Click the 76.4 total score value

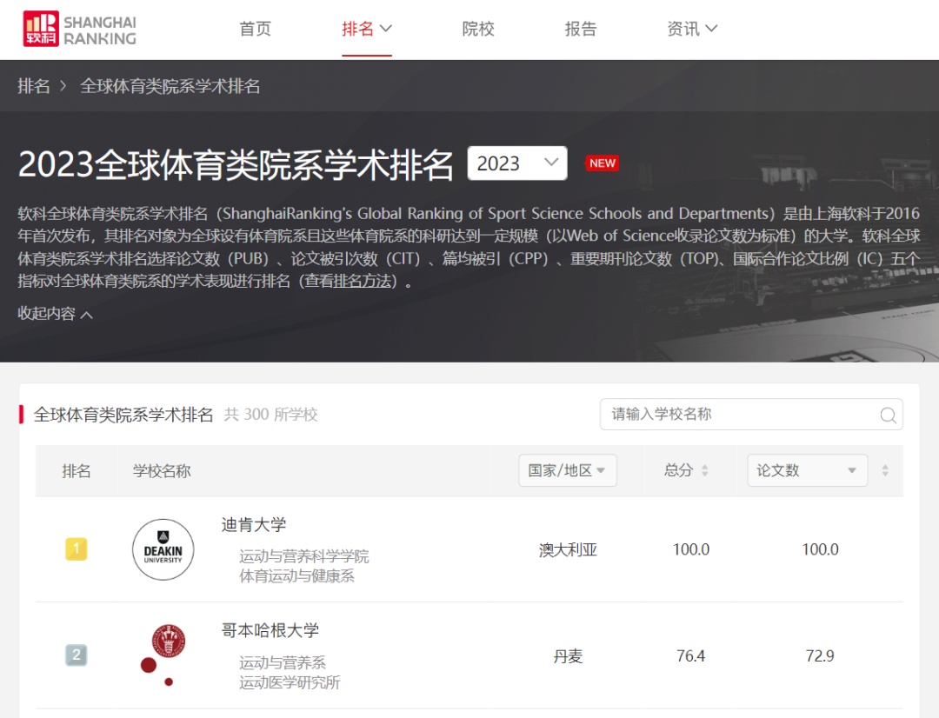(x=690, y=656)
